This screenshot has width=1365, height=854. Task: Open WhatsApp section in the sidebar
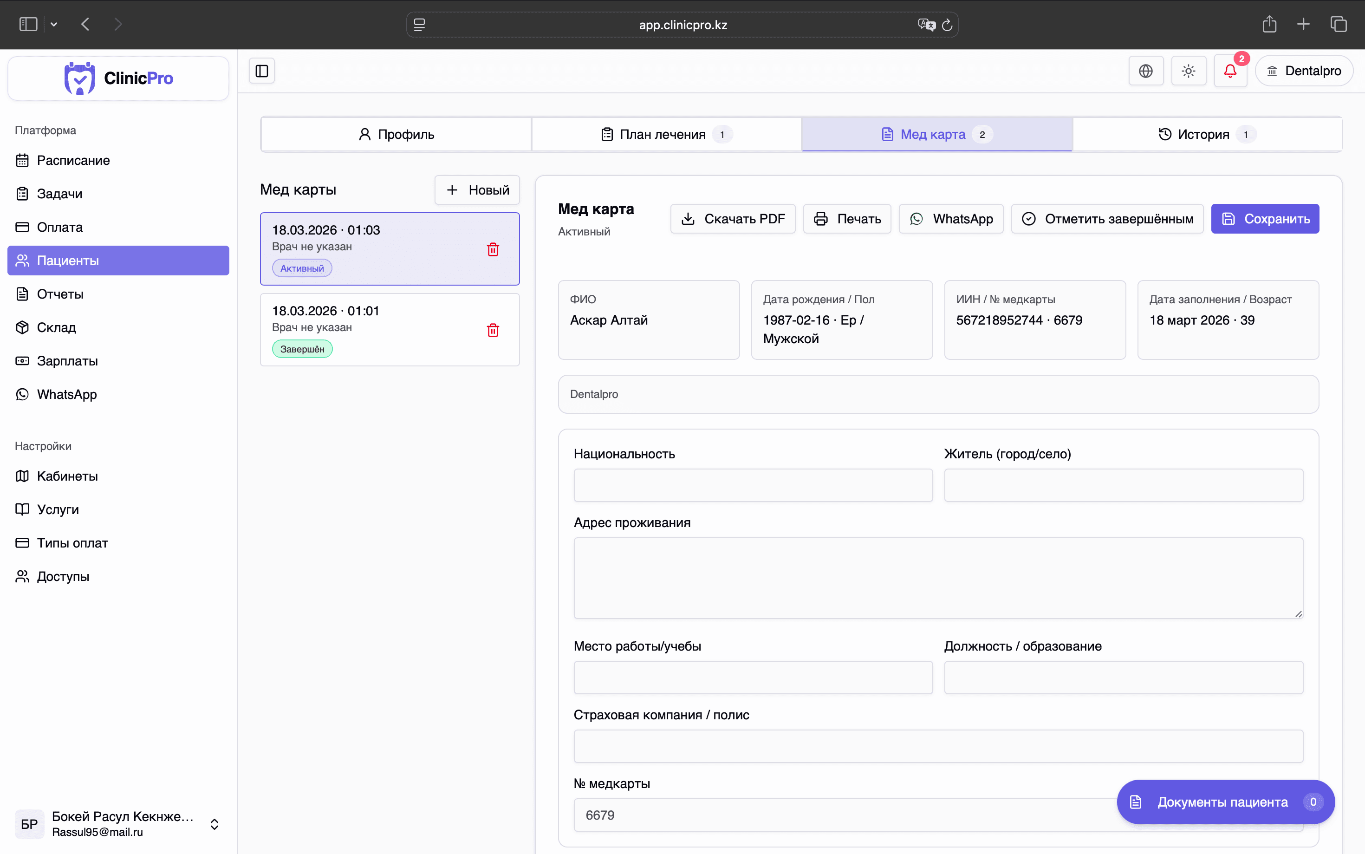point(66,394)
